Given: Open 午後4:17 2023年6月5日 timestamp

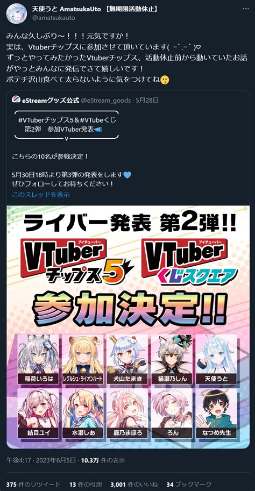Looking at the screenshot, I should [41, 460].
